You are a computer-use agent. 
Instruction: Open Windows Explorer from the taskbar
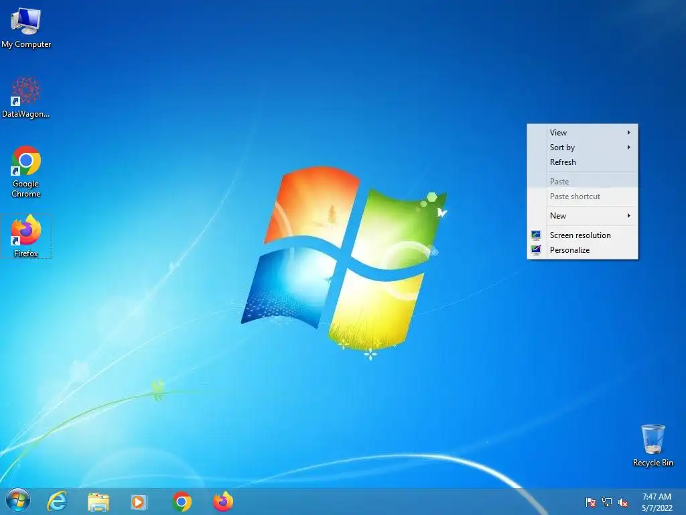pos(98,502)
